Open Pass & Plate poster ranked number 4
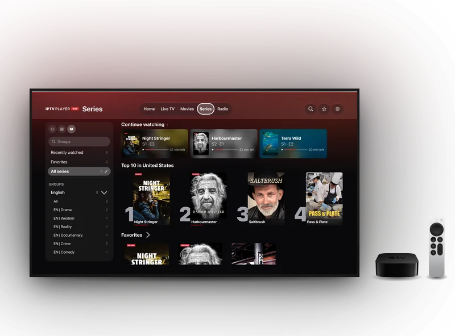The height and width of the screenshot is (336, 455). point(324,199)
